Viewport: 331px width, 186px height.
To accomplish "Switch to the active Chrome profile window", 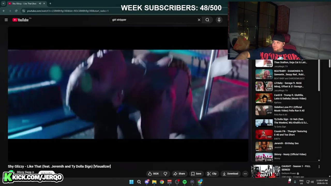I will 200,182.
